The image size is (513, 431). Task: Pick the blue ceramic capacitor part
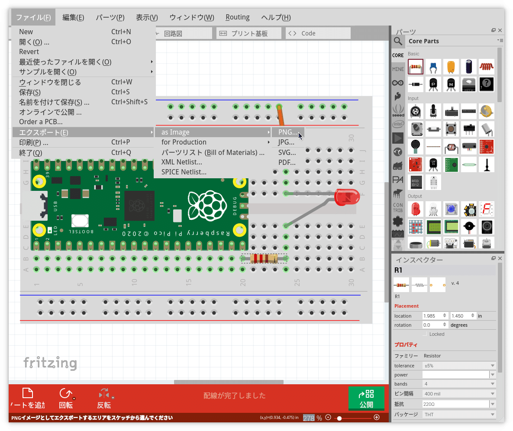[x=433, y=67]
